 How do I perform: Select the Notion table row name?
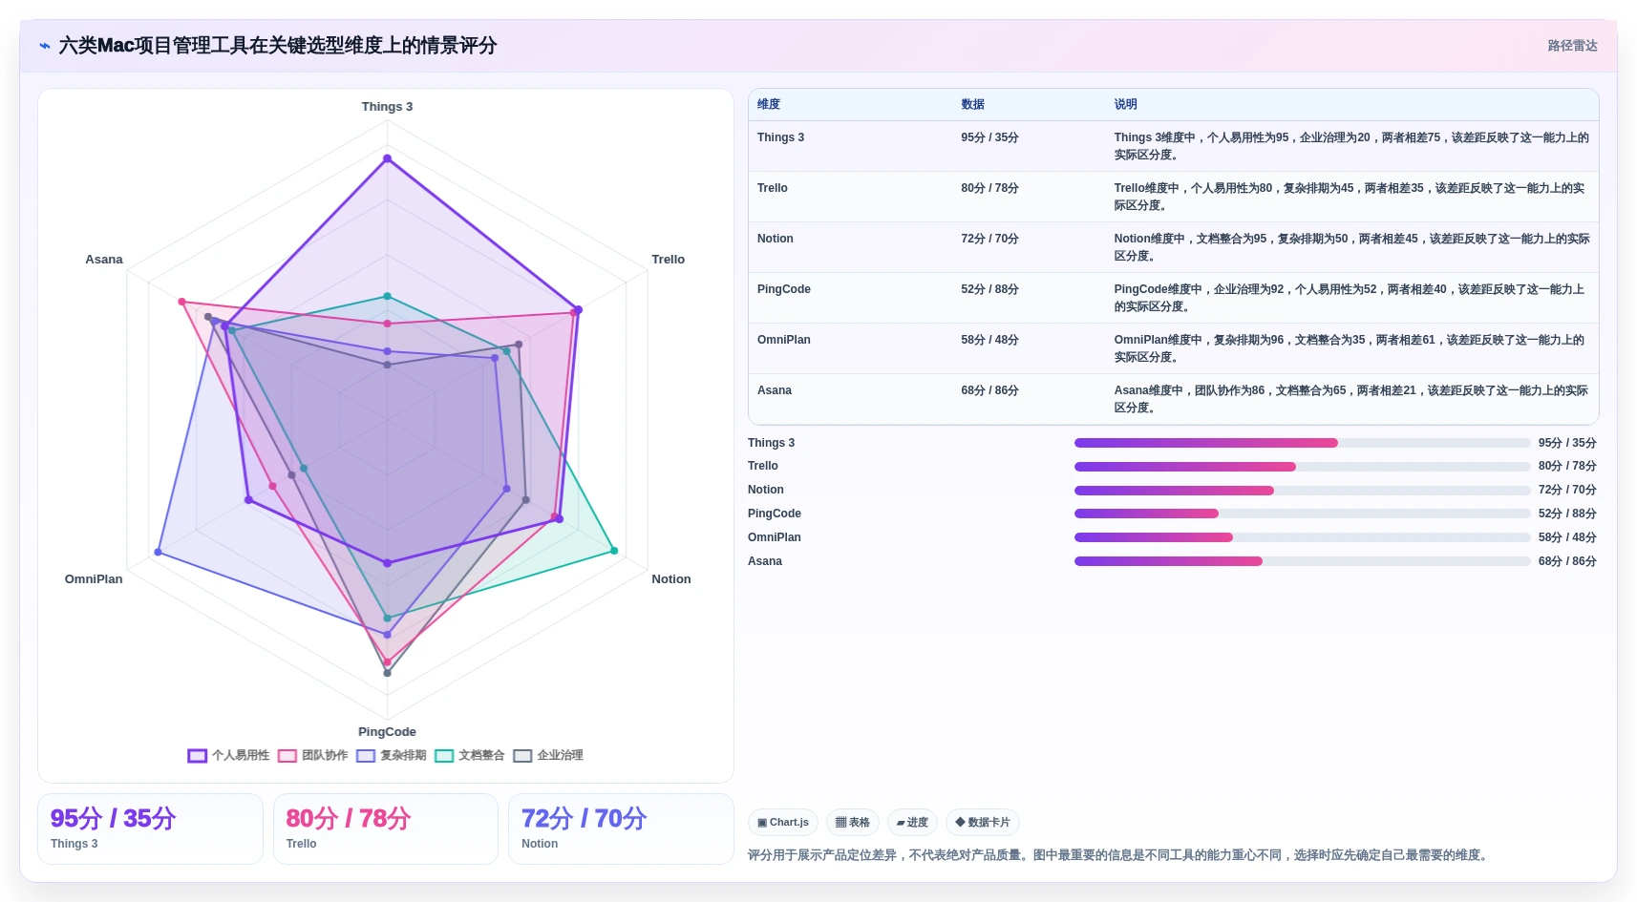click(x=776, y=239)
